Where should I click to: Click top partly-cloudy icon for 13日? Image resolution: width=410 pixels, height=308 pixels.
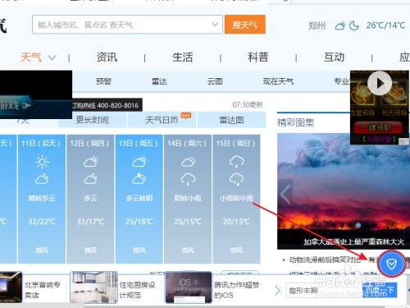pos(139,162)
